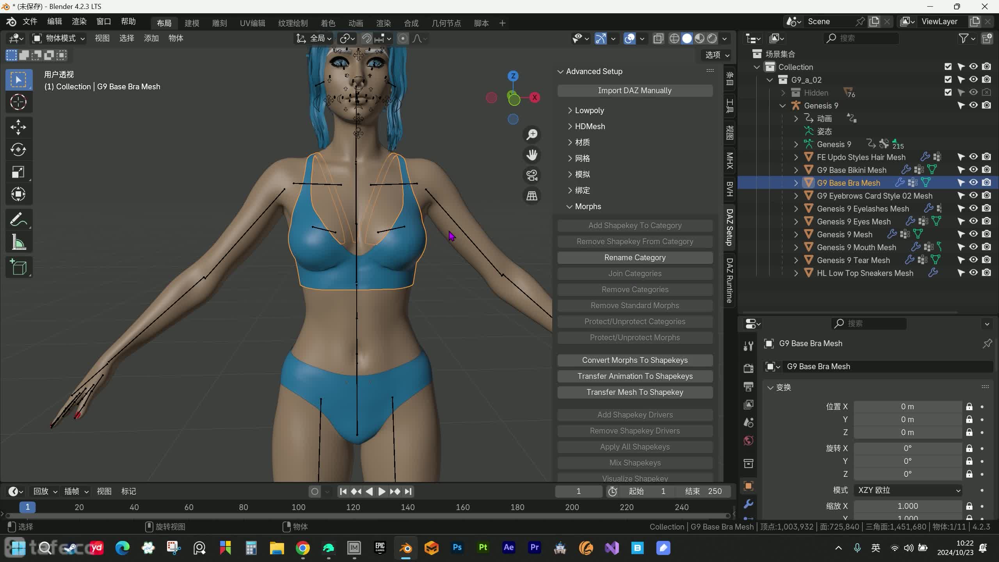Toggle proportional editing icon

pos(403,38)
